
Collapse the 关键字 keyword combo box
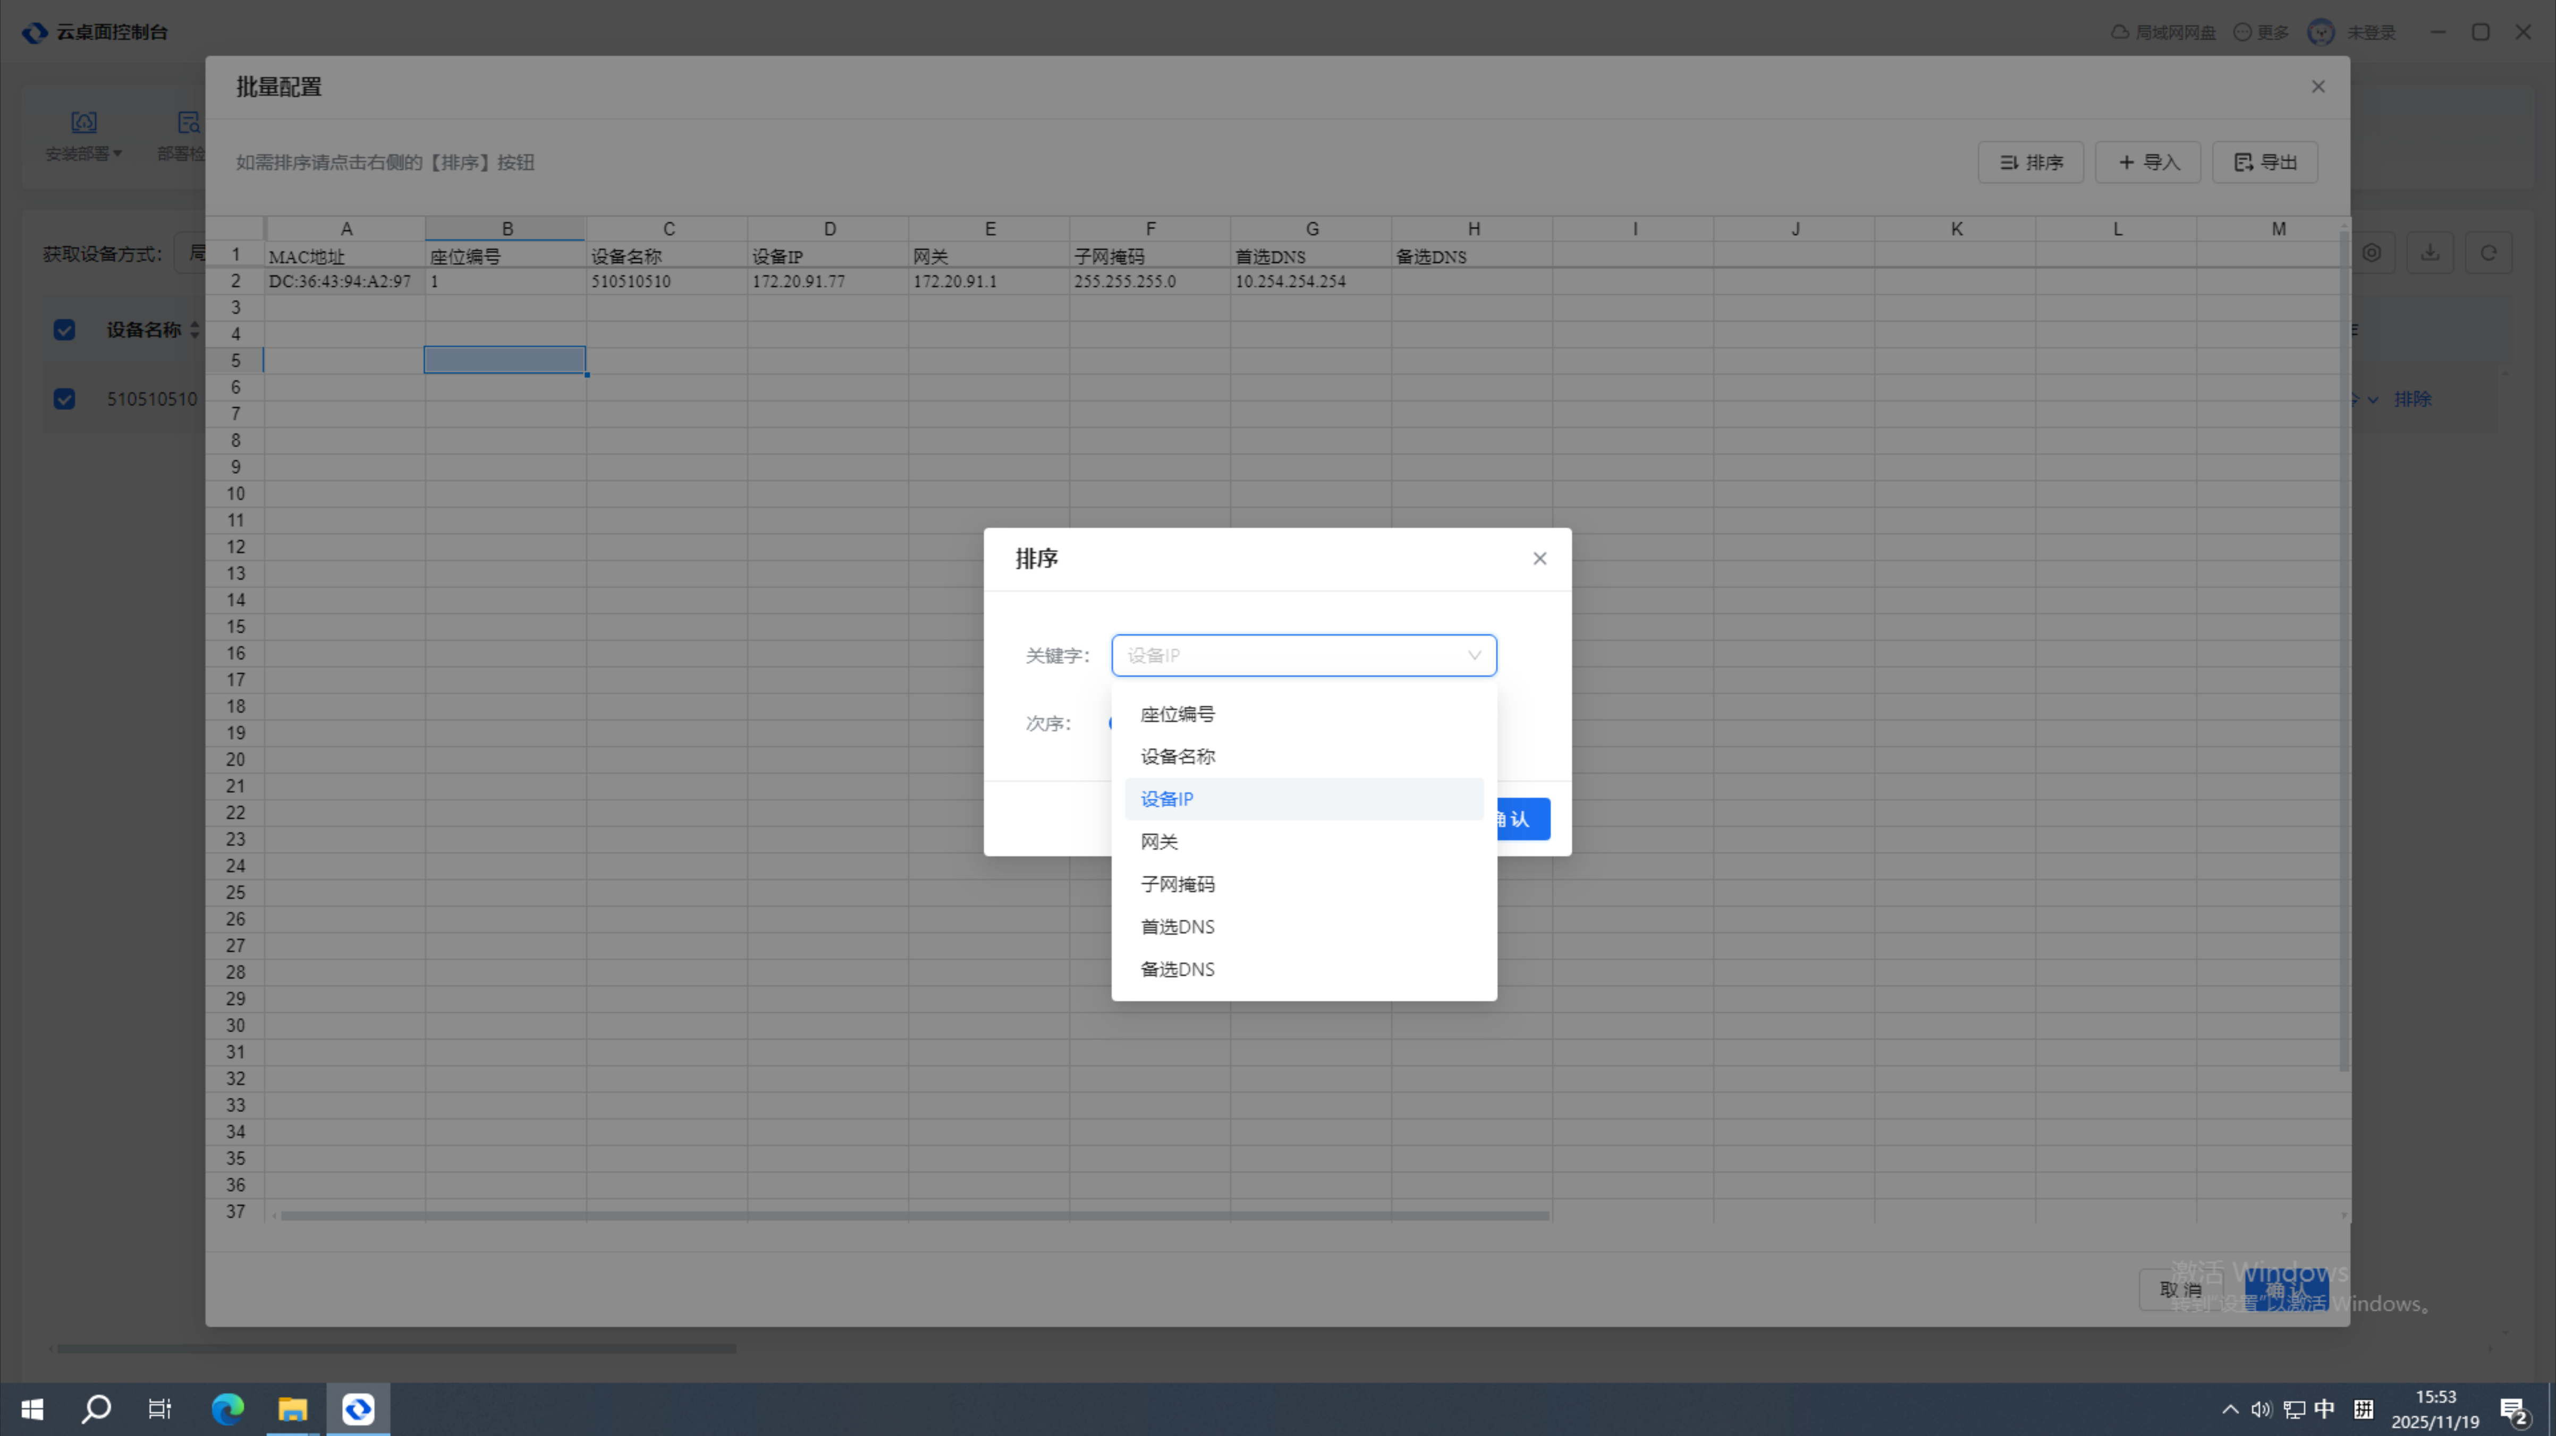(1474, 655)
